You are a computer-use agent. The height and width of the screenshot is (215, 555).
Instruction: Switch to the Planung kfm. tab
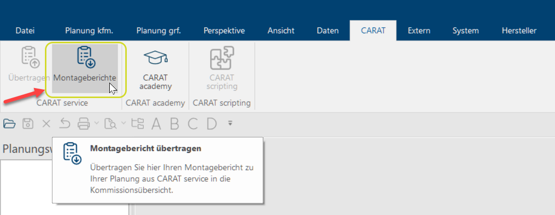(x=89, y=31)
